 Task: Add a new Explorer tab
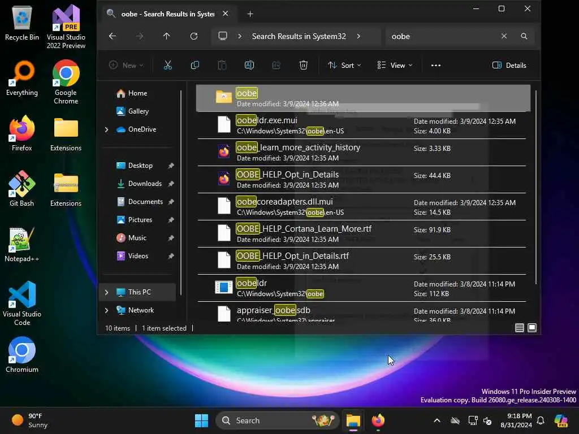click(x=250, y=14)
